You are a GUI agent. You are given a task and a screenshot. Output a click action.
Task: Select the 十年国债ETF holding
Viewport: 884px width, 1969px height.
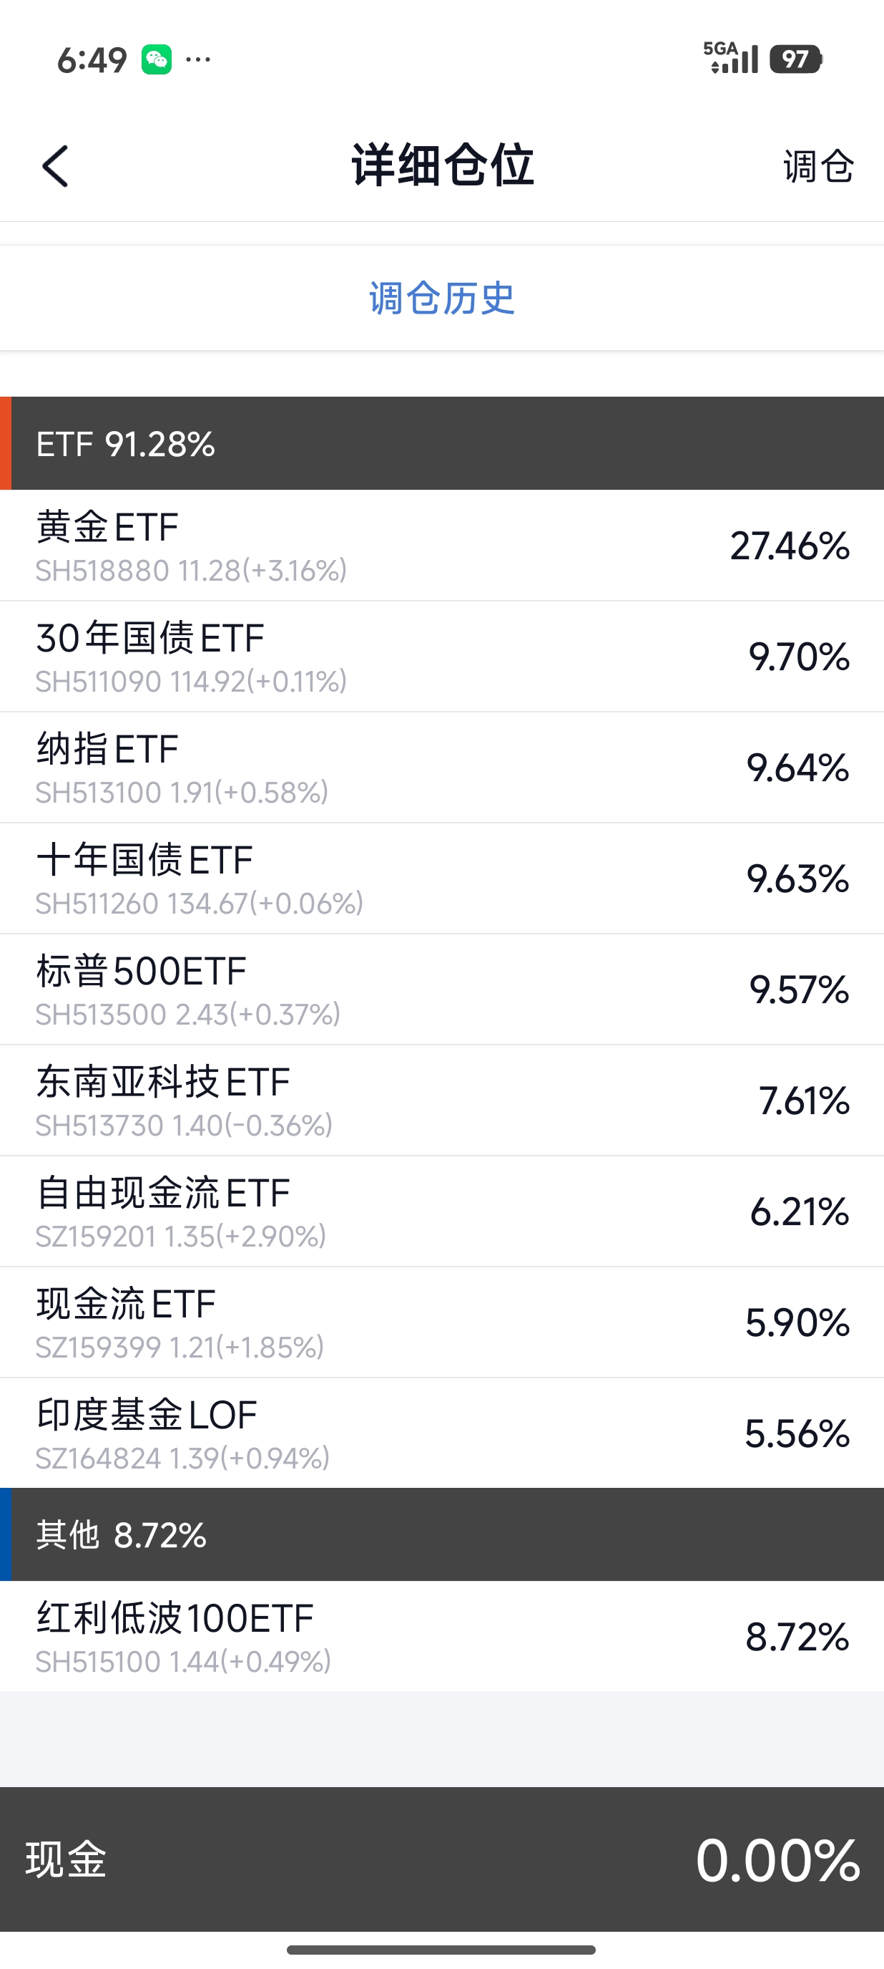pyautogui.click(x=442, y=879)
